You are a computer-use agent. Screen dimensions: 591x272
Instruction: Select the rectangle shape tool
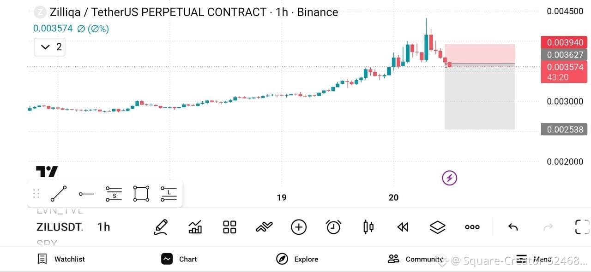tap(141, 194)
